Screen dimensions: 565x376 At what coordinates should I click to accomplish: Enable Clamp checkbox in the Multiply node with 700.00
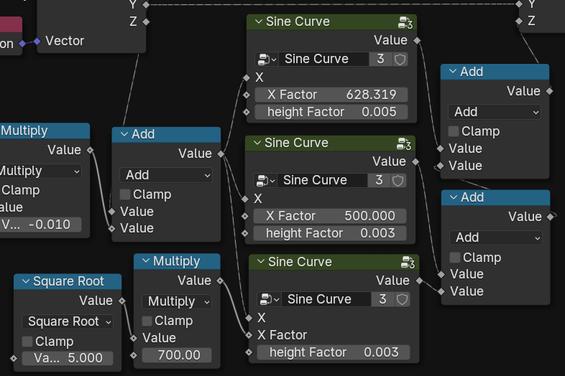coord(147,321)
